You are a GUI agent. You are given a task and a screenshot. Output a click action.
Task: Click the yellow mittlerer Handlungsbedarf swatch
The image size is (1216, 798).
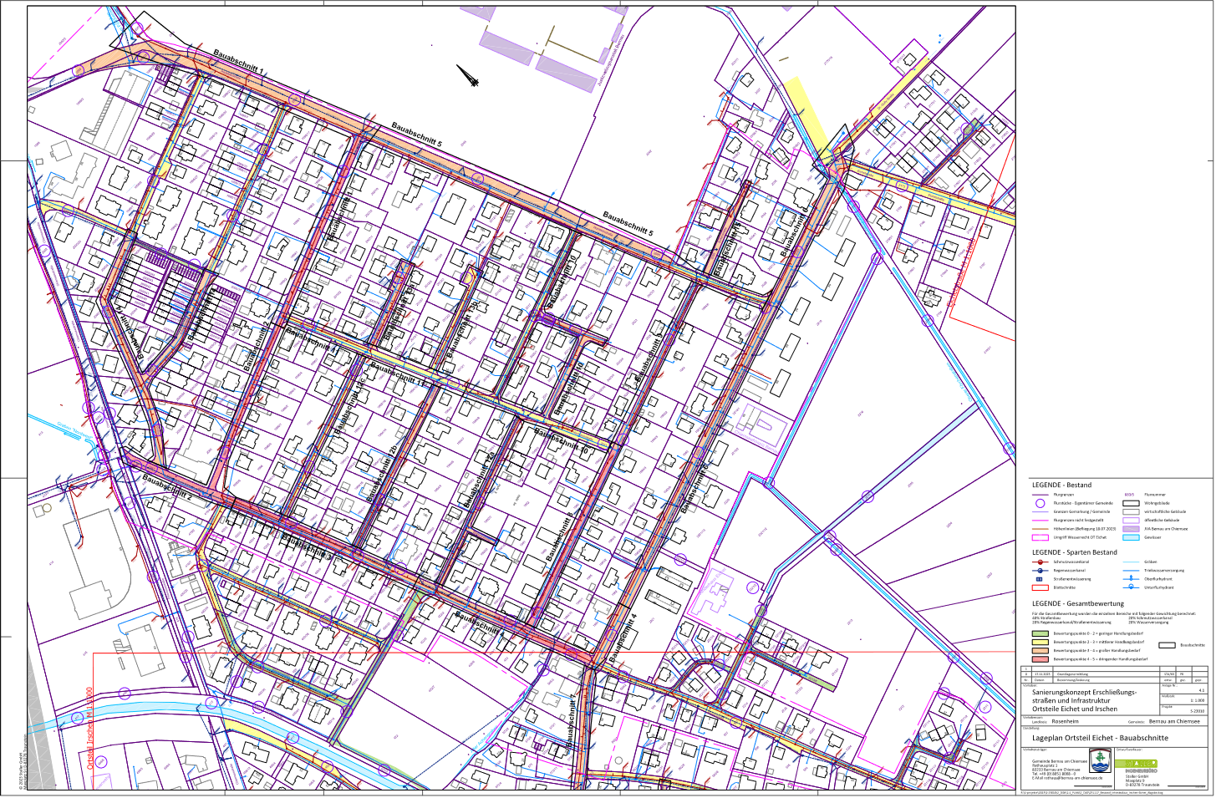tap(1040, 642)
